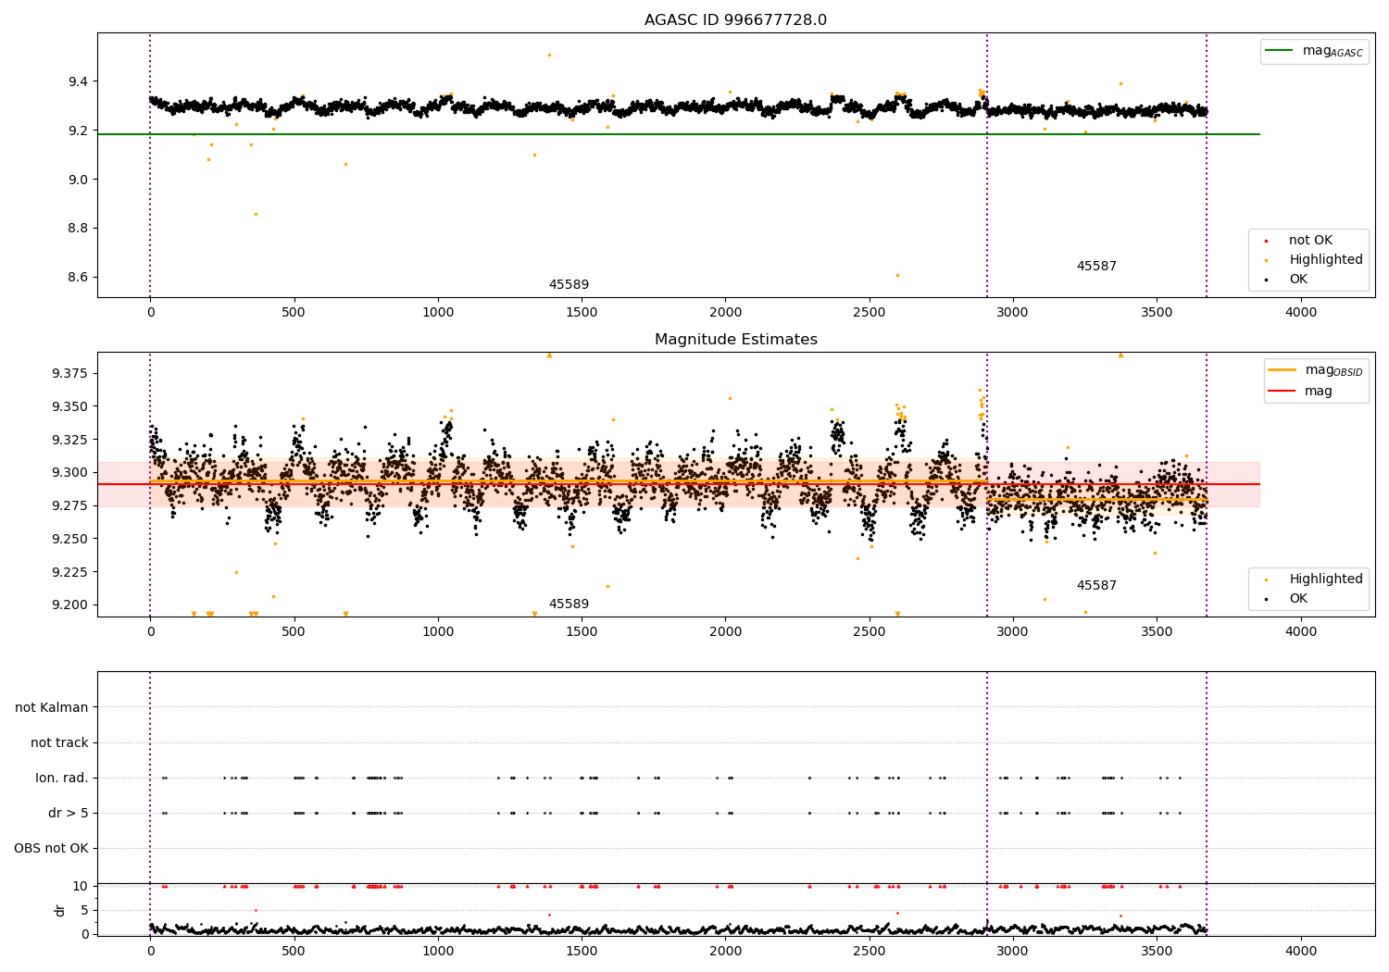Click the 9.300 y-tick label
Image resolution: width=1389 pixels, height=972 pixels.
(x=69, y=473)
